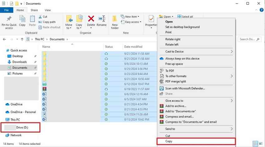The width and height of the screenshot is (265, 147).
Task: Go up one folder level
Action: point(22,39)
